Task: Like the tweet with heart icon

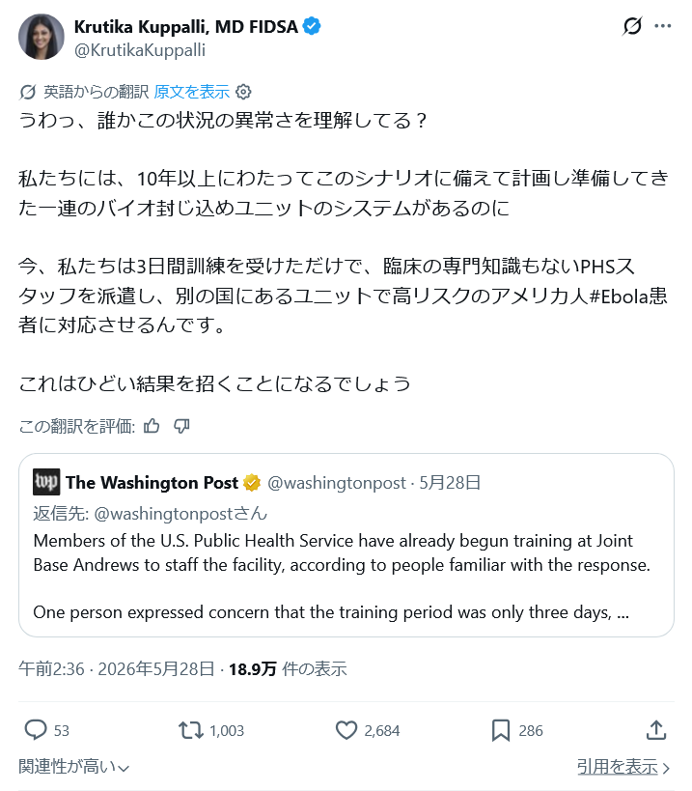Action: click(346, 730)
